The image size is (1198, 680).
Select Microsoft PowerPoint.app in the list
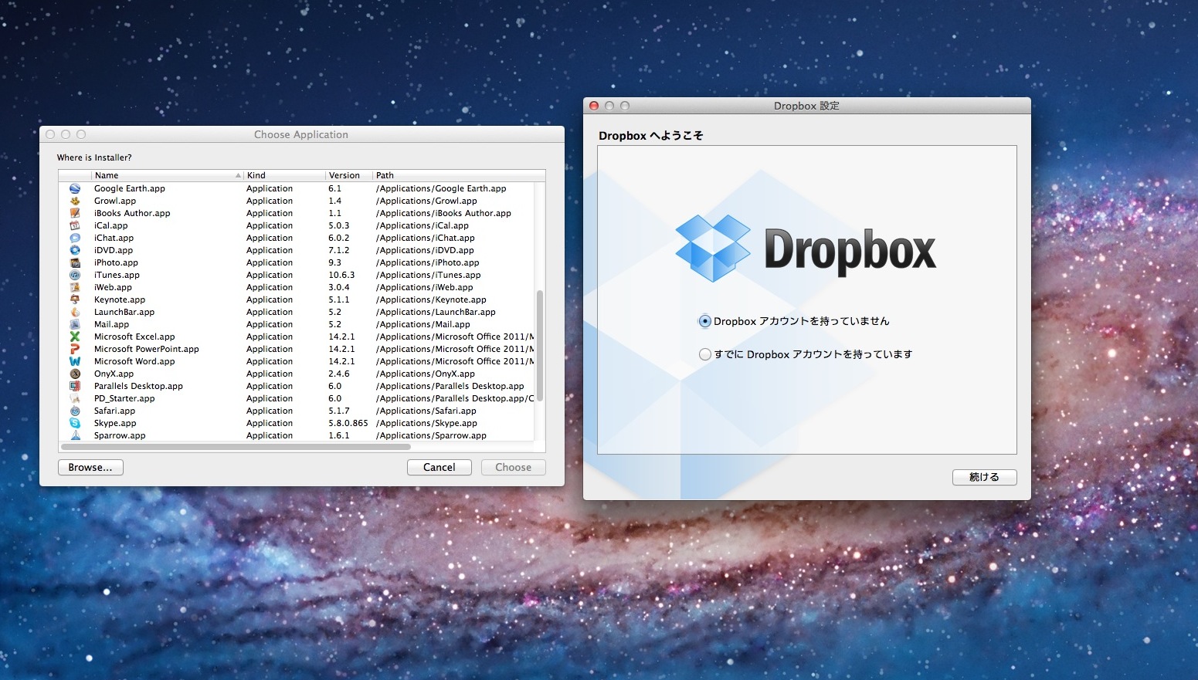coord(147,349)
